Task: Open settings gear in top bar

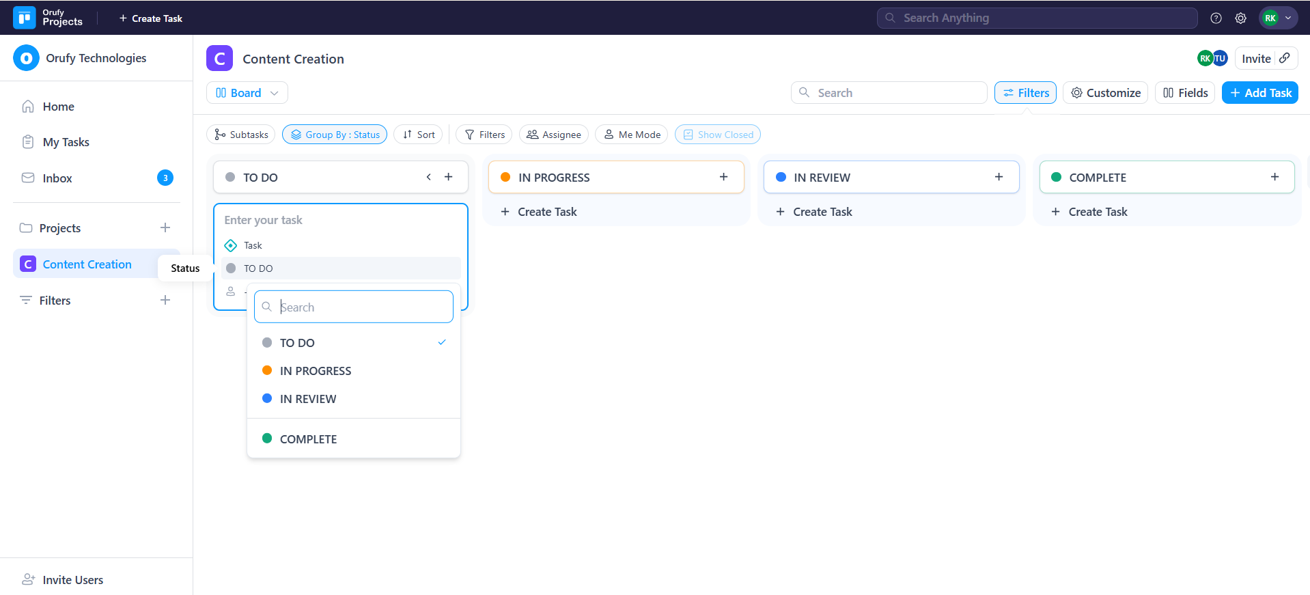Action: click(x=1240, y=18)
